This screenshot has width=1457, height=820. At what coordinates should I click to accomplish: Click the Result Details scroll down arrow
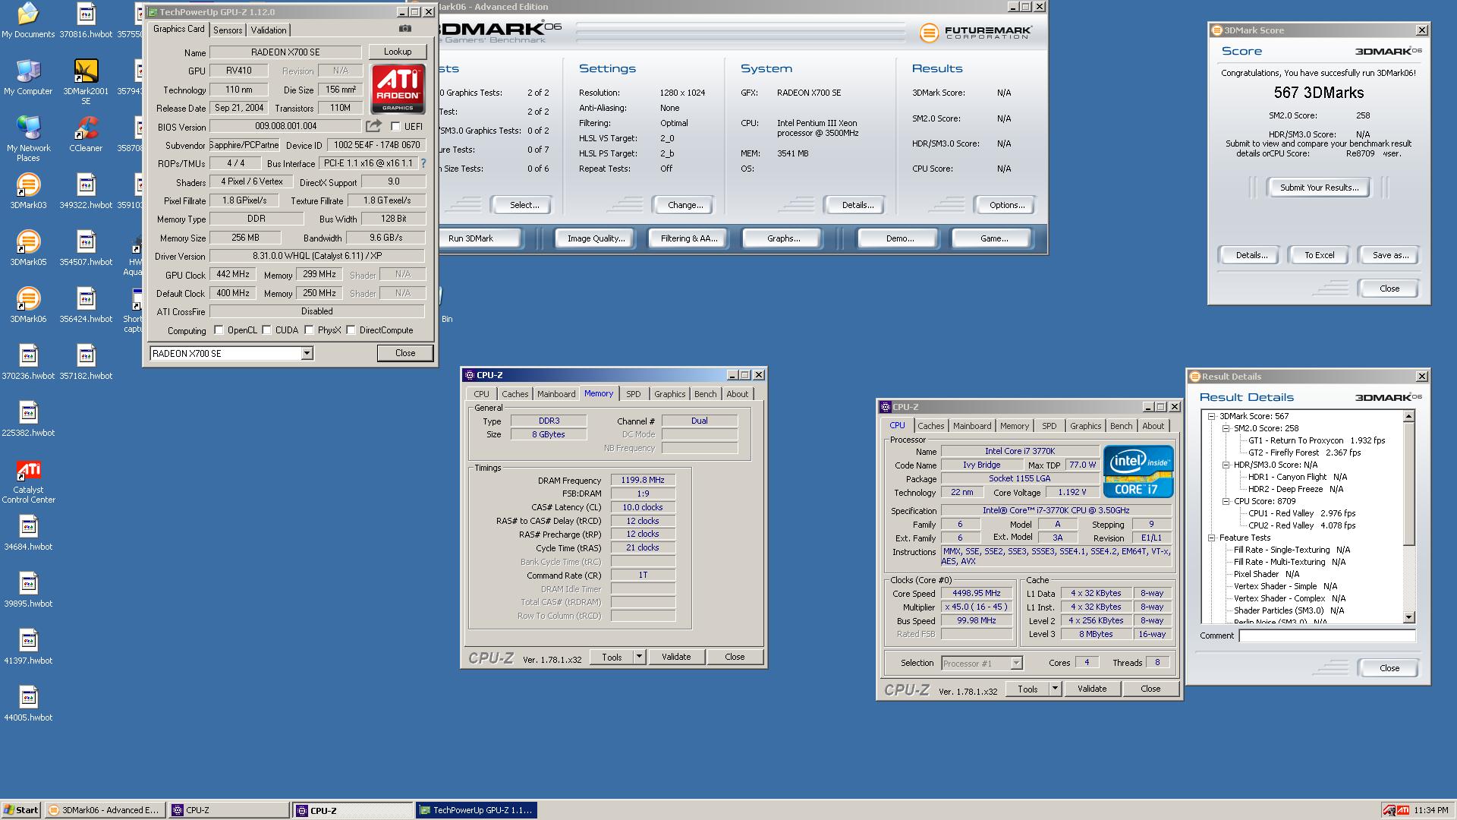1408,617
